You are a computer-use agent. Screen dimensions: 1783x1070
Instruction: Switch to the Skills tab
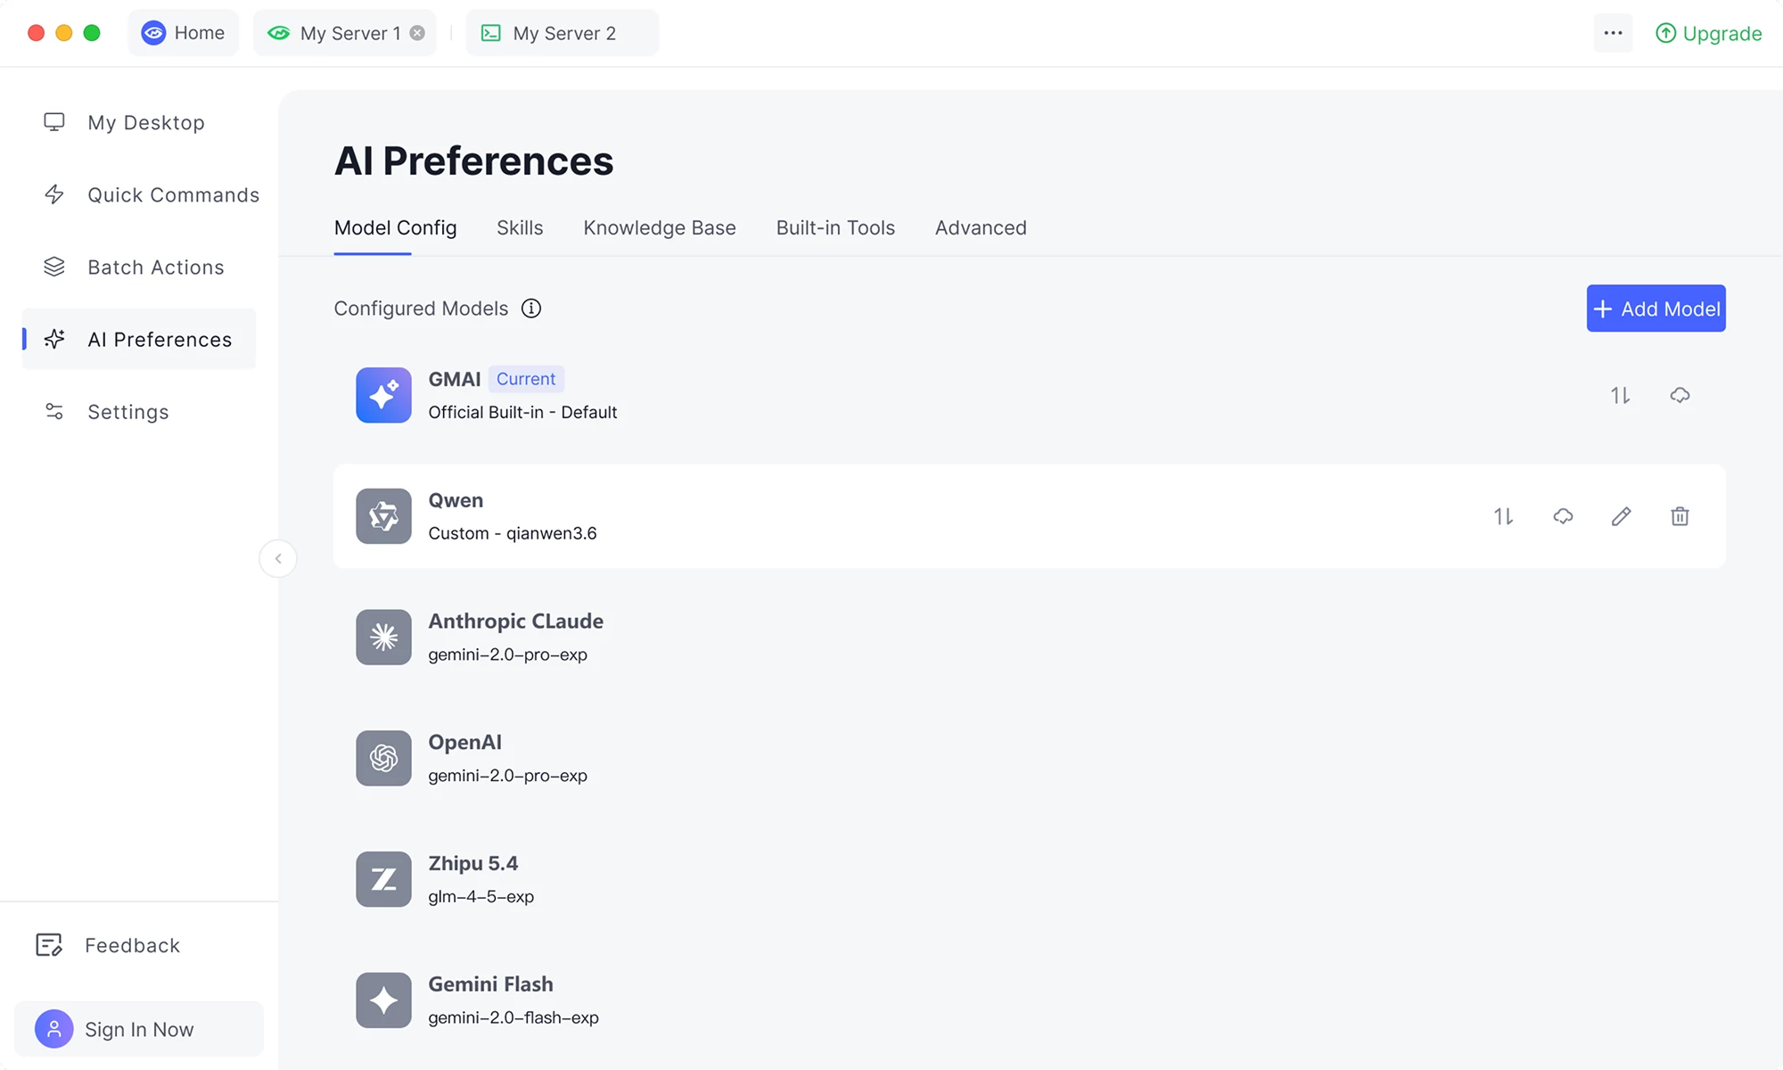[520, 228]
